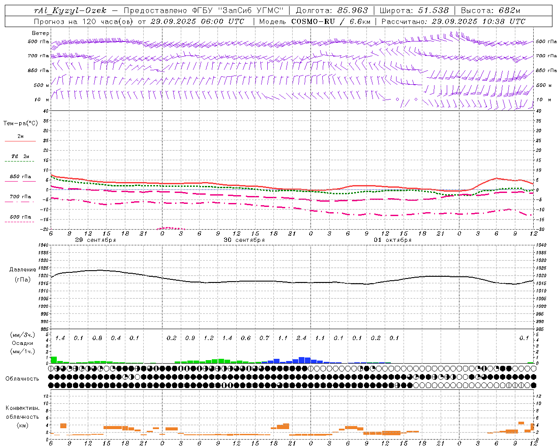The width and height of the screenshot is (559, 447).
Task: Click the station name rAl_Kyzyl-Ozek
Action: [70, 10]
